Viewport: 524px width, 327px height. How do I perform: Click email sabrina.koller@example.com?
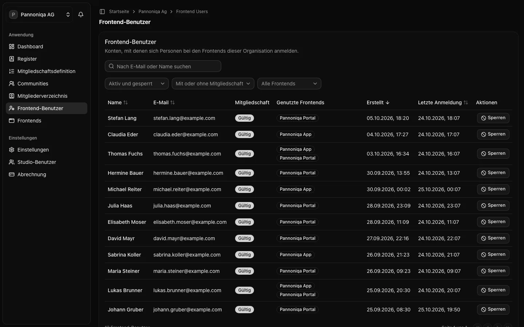[187, 255]
